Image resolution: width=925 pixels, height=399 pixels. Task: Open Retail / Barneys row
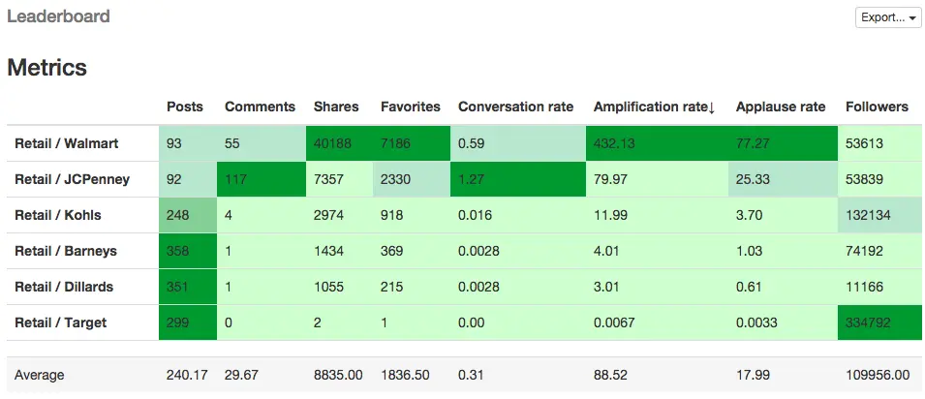pyautogui.click(x=66, y=251)
